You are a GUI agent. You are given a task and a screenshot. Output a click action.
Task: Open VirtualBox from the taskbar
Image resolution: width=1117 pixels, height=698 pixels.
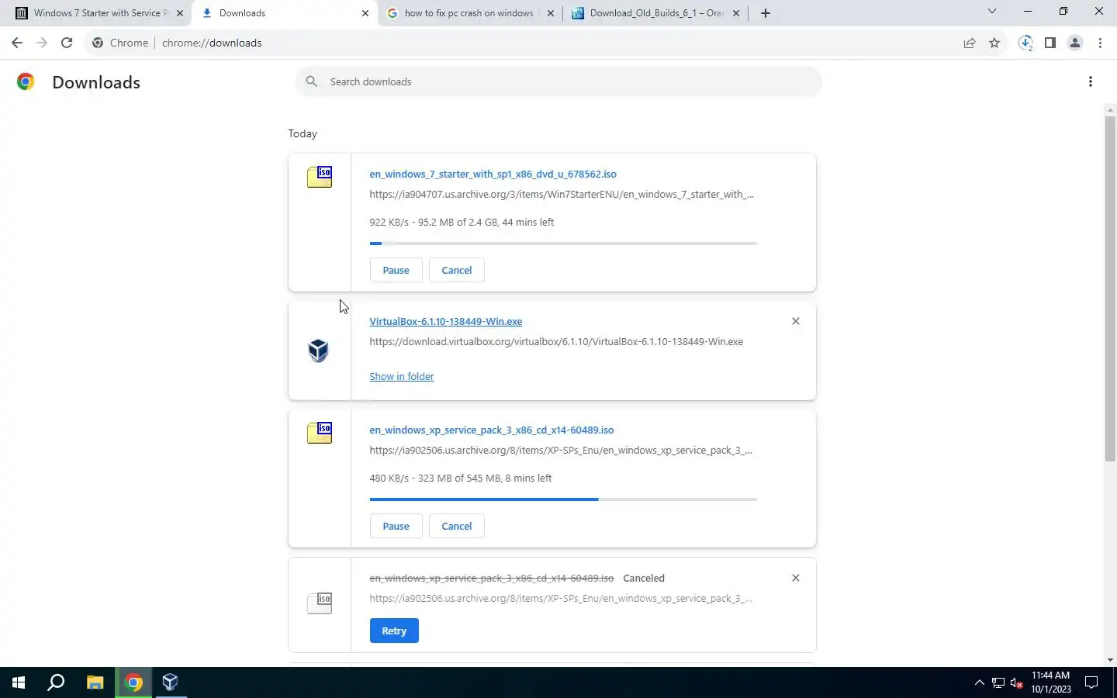coord(171,682)
